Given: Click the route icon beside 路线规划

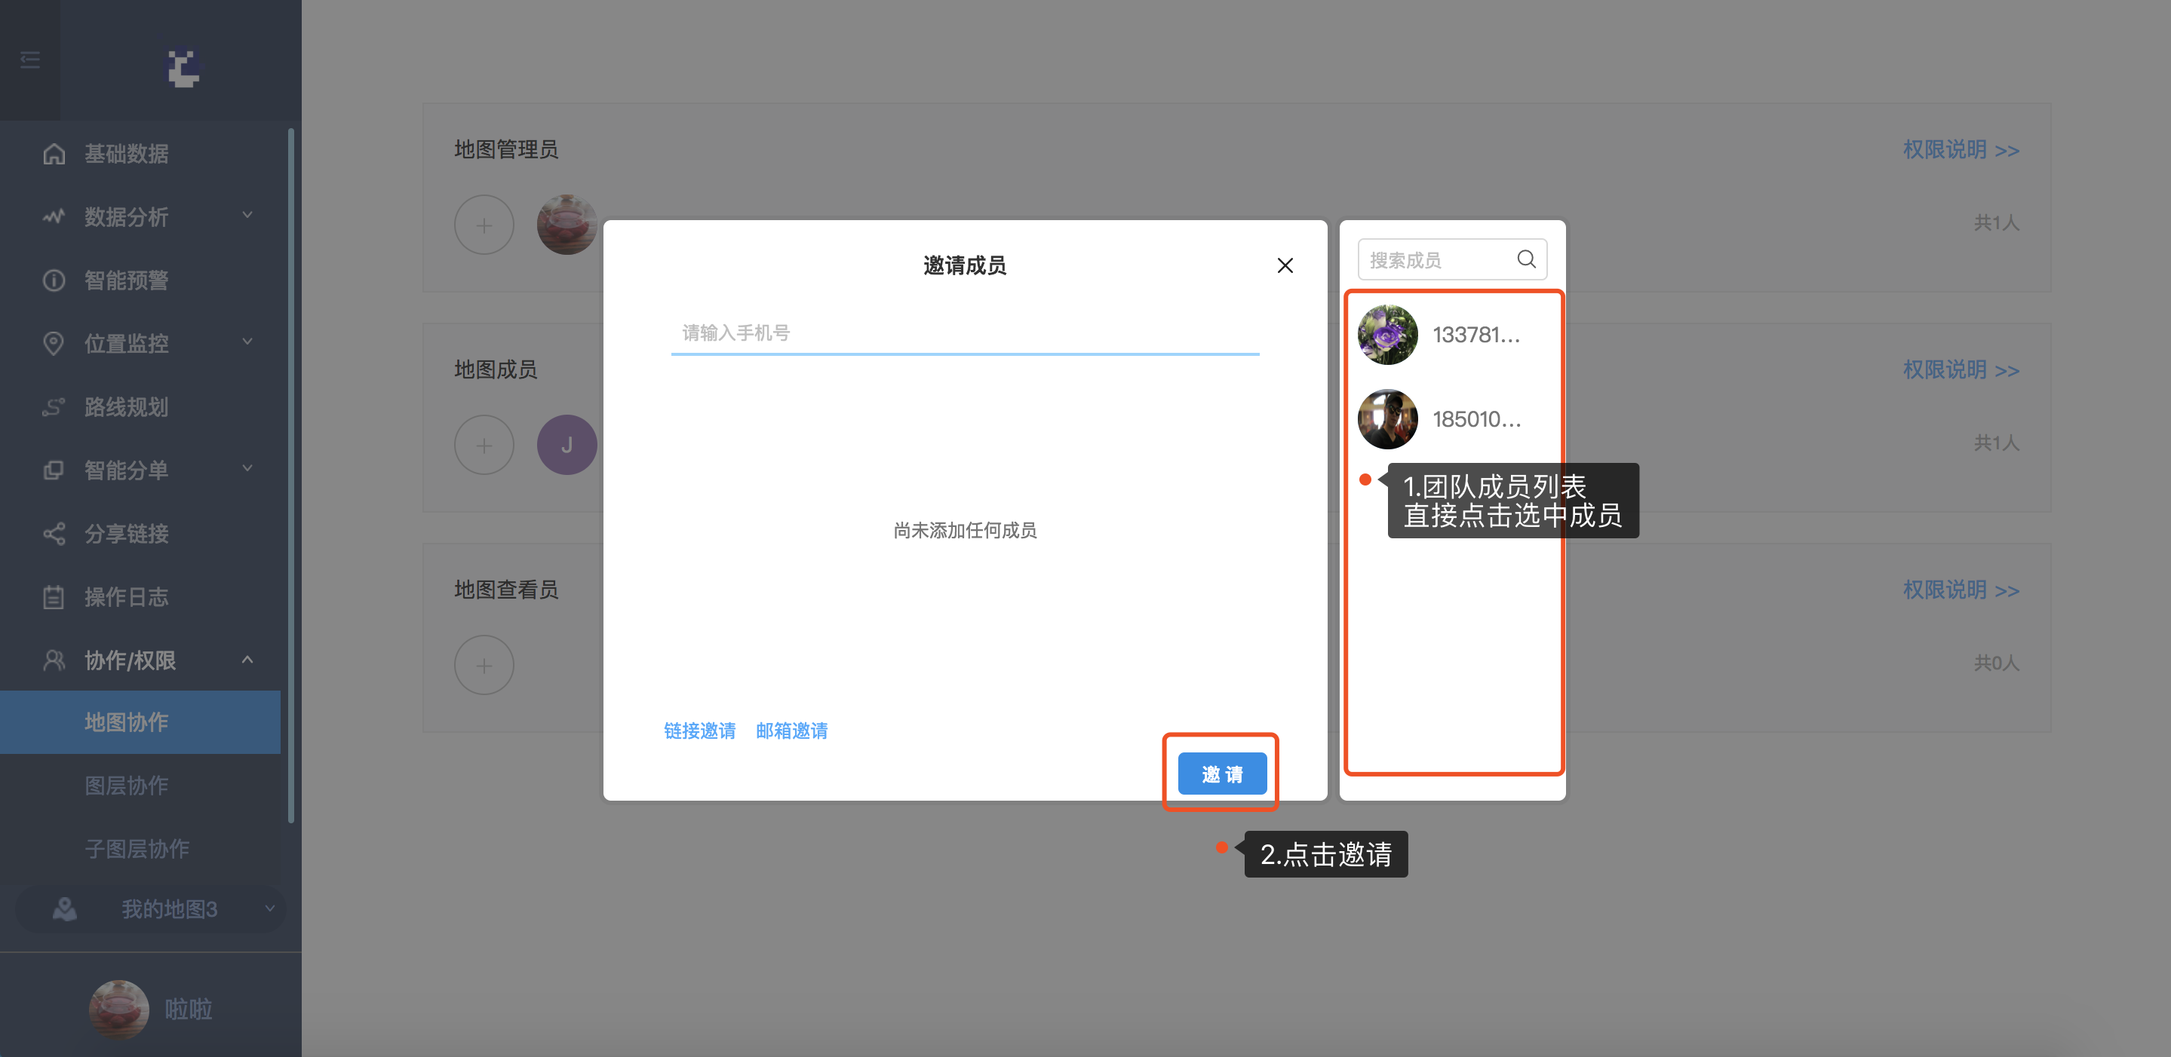Looking at the screenshot, I should pos(54,408).
